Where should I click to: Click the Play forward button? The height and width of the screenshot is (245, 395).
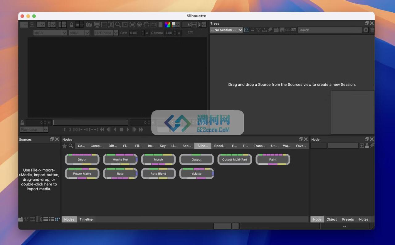pyautogui.click(x=128, y=130)
